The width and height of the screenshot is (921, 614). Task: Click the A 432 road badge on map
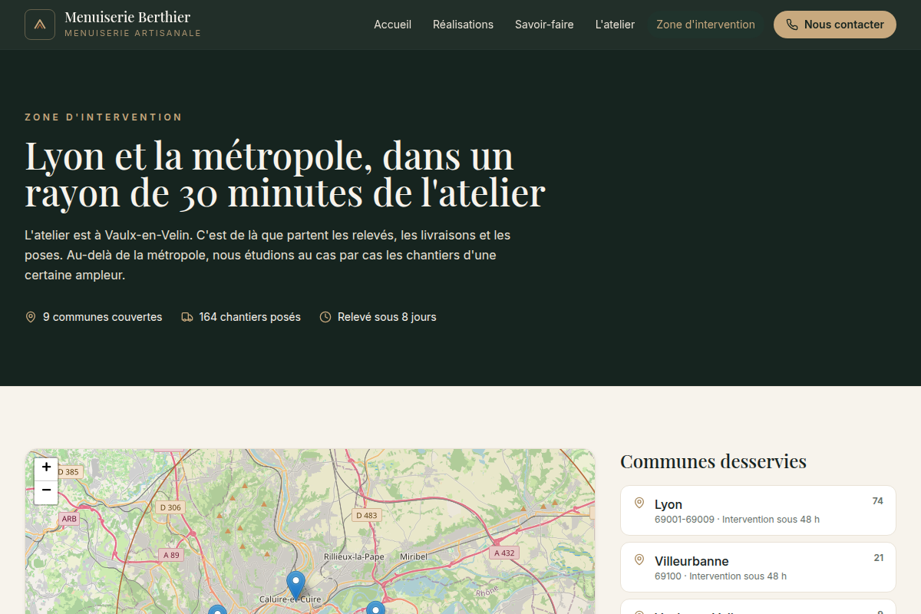point(504,553)
